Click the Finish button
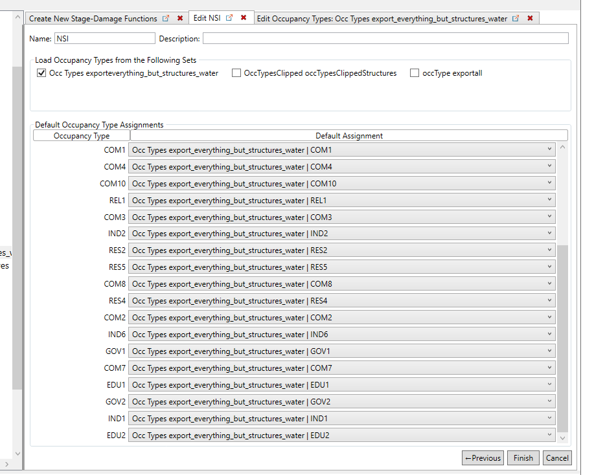The height and width of the screenshot is (475, 594). (x=523, y=458)
